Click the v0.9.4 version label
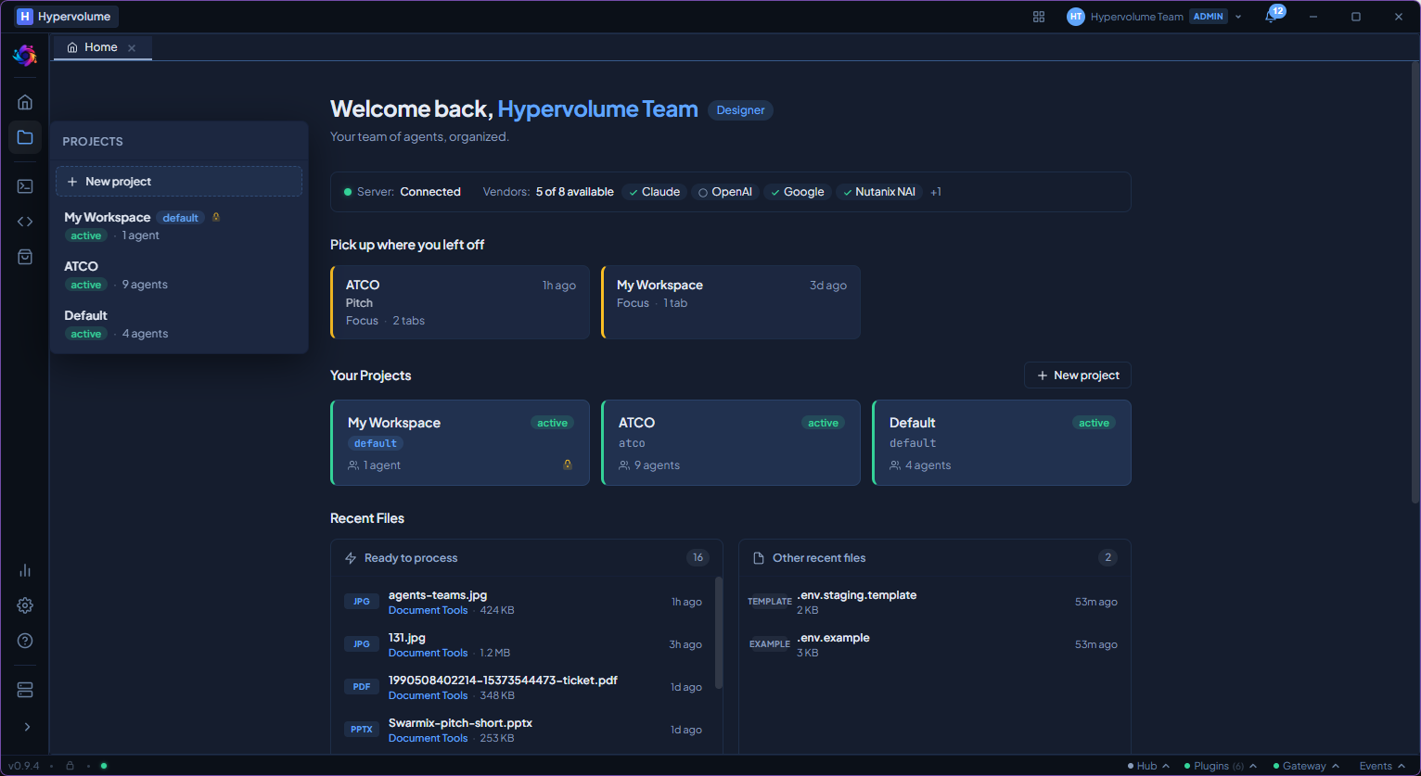The height and width of the screenshot is (776, 1421). click(24, 766)
